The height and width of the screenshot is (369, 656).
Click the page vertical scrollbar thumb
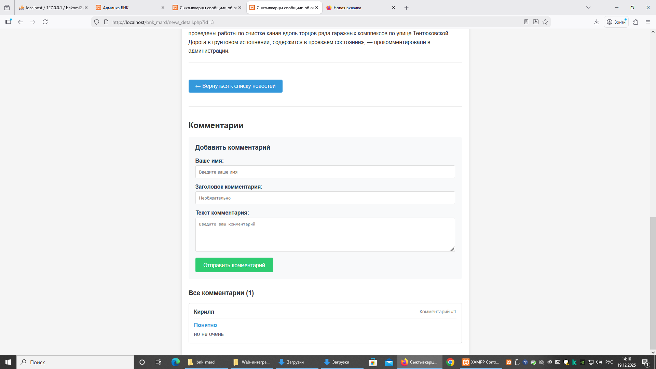point(653,284)
